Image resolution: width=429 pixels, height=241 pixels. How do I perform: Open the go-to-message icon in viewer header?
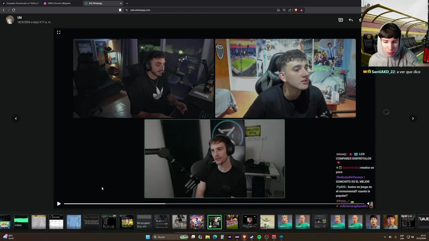[341, 20]
